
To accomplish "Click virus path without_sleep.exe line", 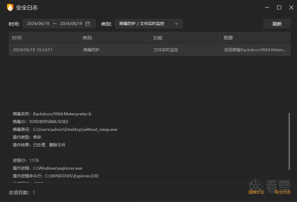I will pyautogui.click(x=65, y=129).
